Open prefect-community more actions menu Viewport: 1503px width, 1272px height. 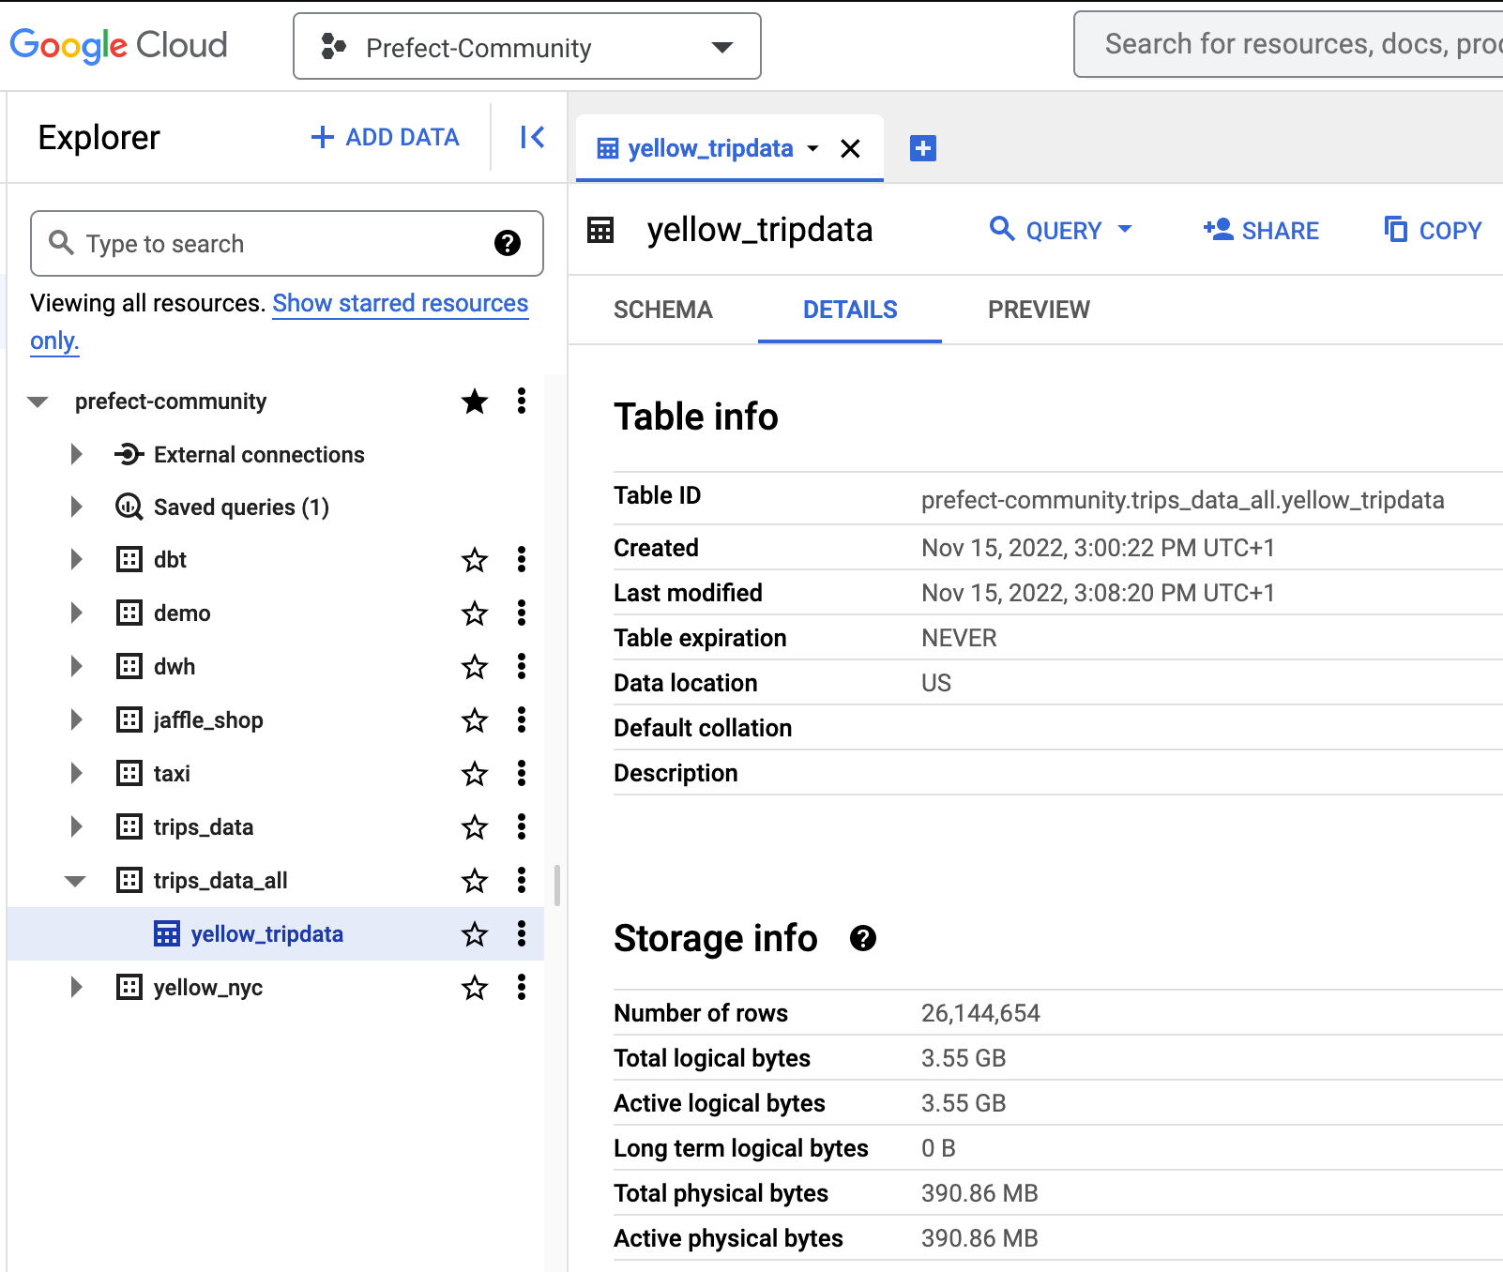pos(522,401)
